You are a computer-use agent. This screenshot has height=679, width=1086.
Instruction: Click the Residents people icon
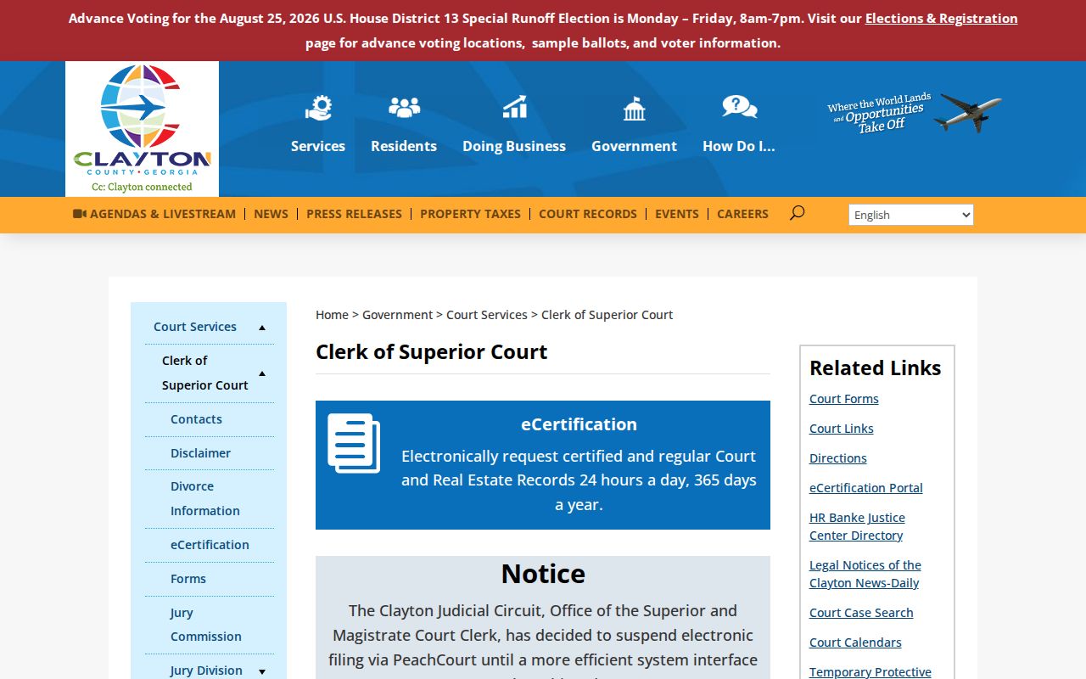point(404,107)
